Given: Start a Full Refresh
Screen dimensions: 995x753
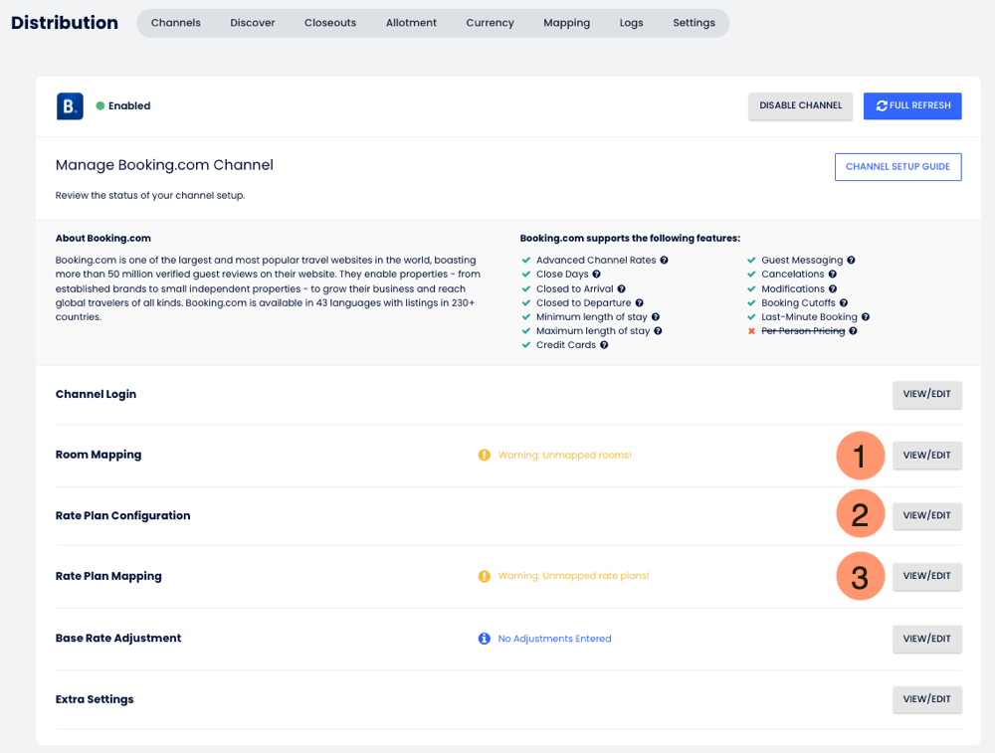Looking at the screenshot, I should click(912, 105).
